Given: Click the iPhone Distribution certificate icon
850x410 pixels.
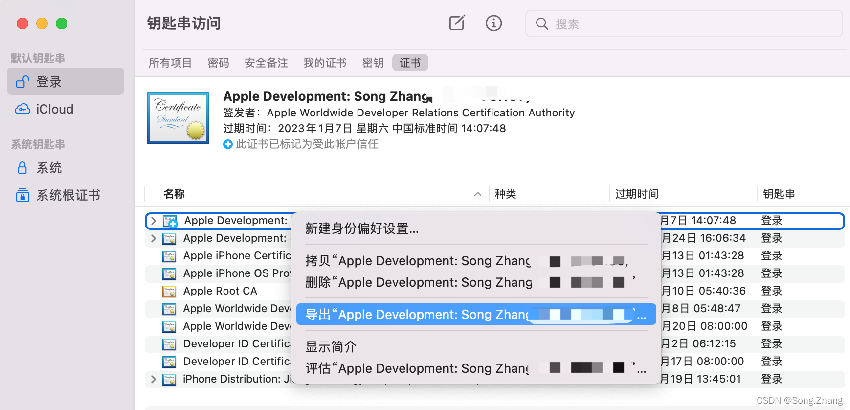Looking at the screenshot, I should click(x=169, y=379).
